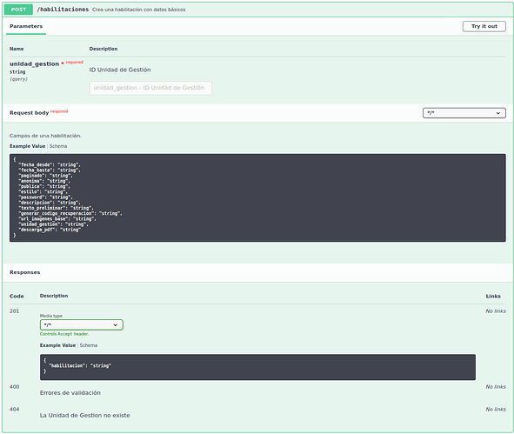Switch to request body Schema tab
514x434 pixels.
tap(58, 146)
